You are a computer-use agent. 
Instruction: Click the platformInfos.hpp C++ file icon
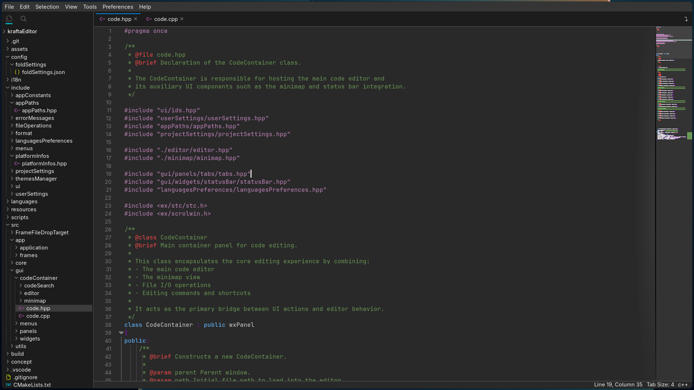pyautogui.click(x=17, y=164)
